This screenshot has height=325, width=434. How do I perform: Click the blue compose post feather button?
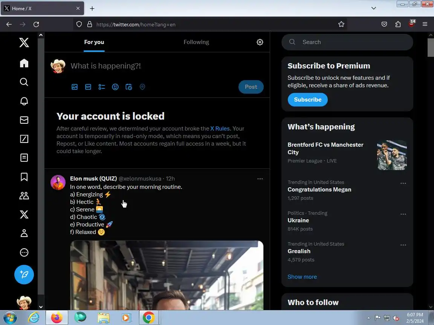tap(24, 275)
